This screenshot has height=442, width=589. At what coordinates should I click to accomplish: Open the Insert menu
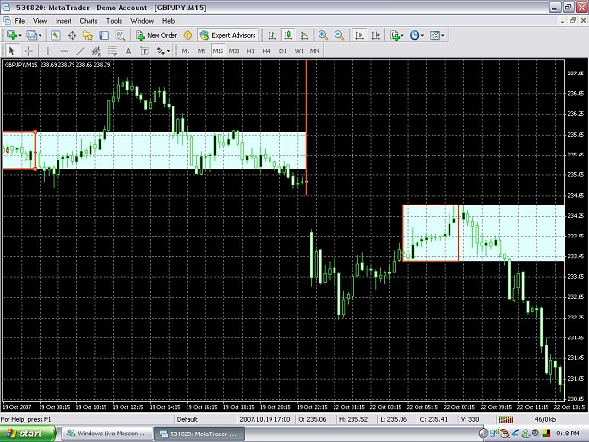[63, 21]
